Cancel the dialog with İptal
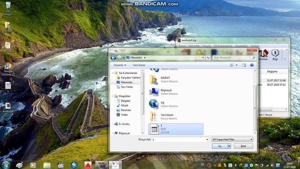300x169 pixels. (x=243, y=146)
